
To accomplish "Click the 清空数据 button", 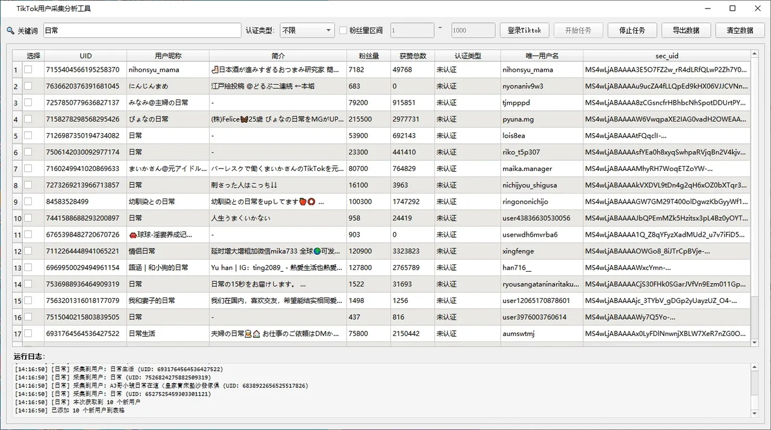I will click(x=740, y=30).
